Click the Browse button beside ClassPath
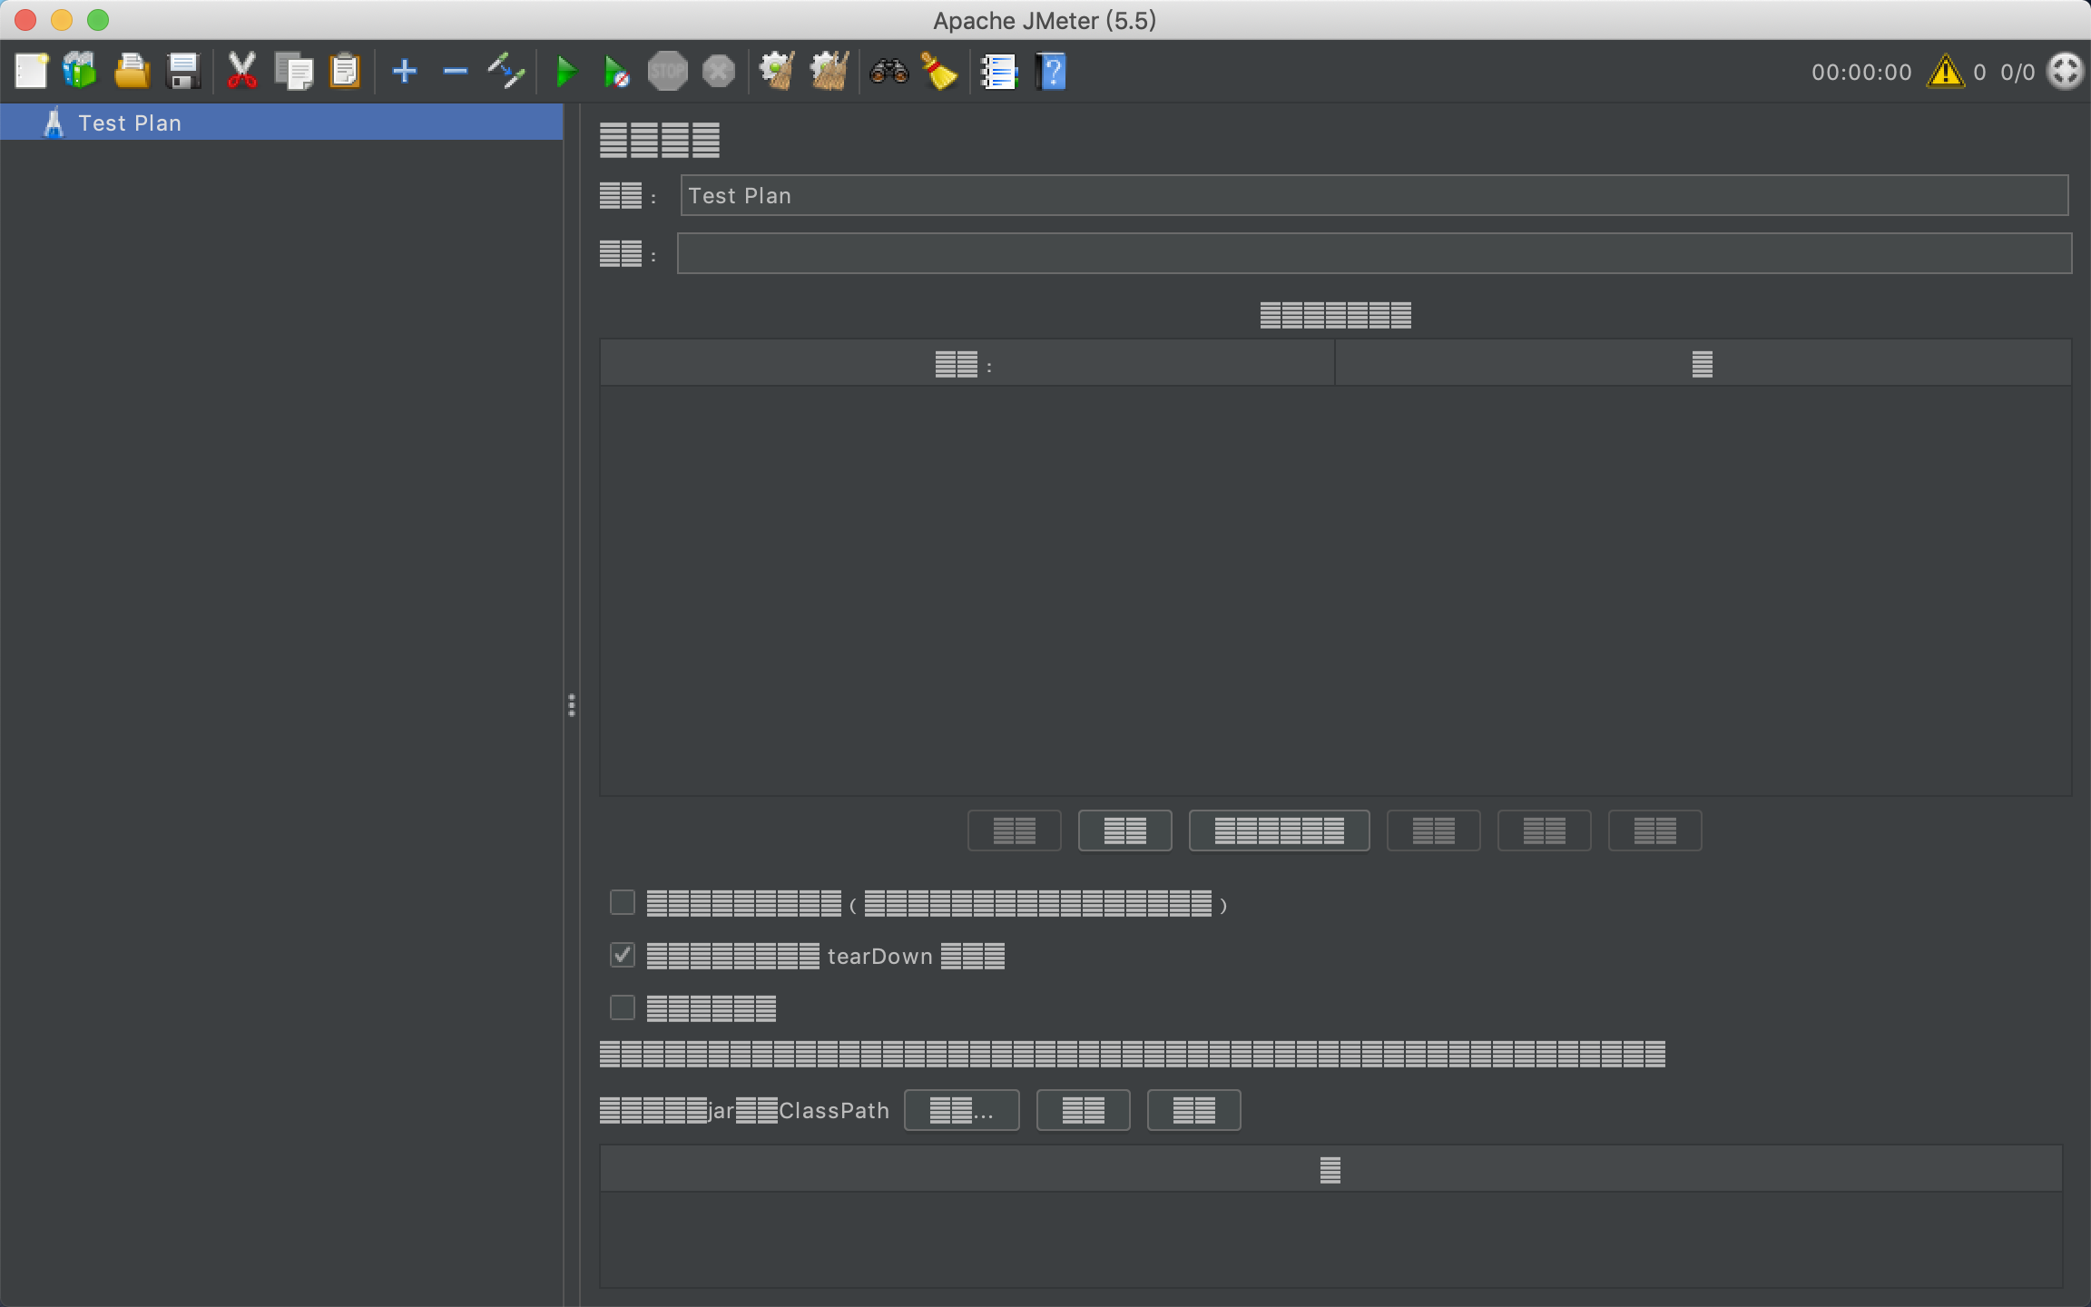The width and height of the screenshot is (2091, 1307). 961,1110
